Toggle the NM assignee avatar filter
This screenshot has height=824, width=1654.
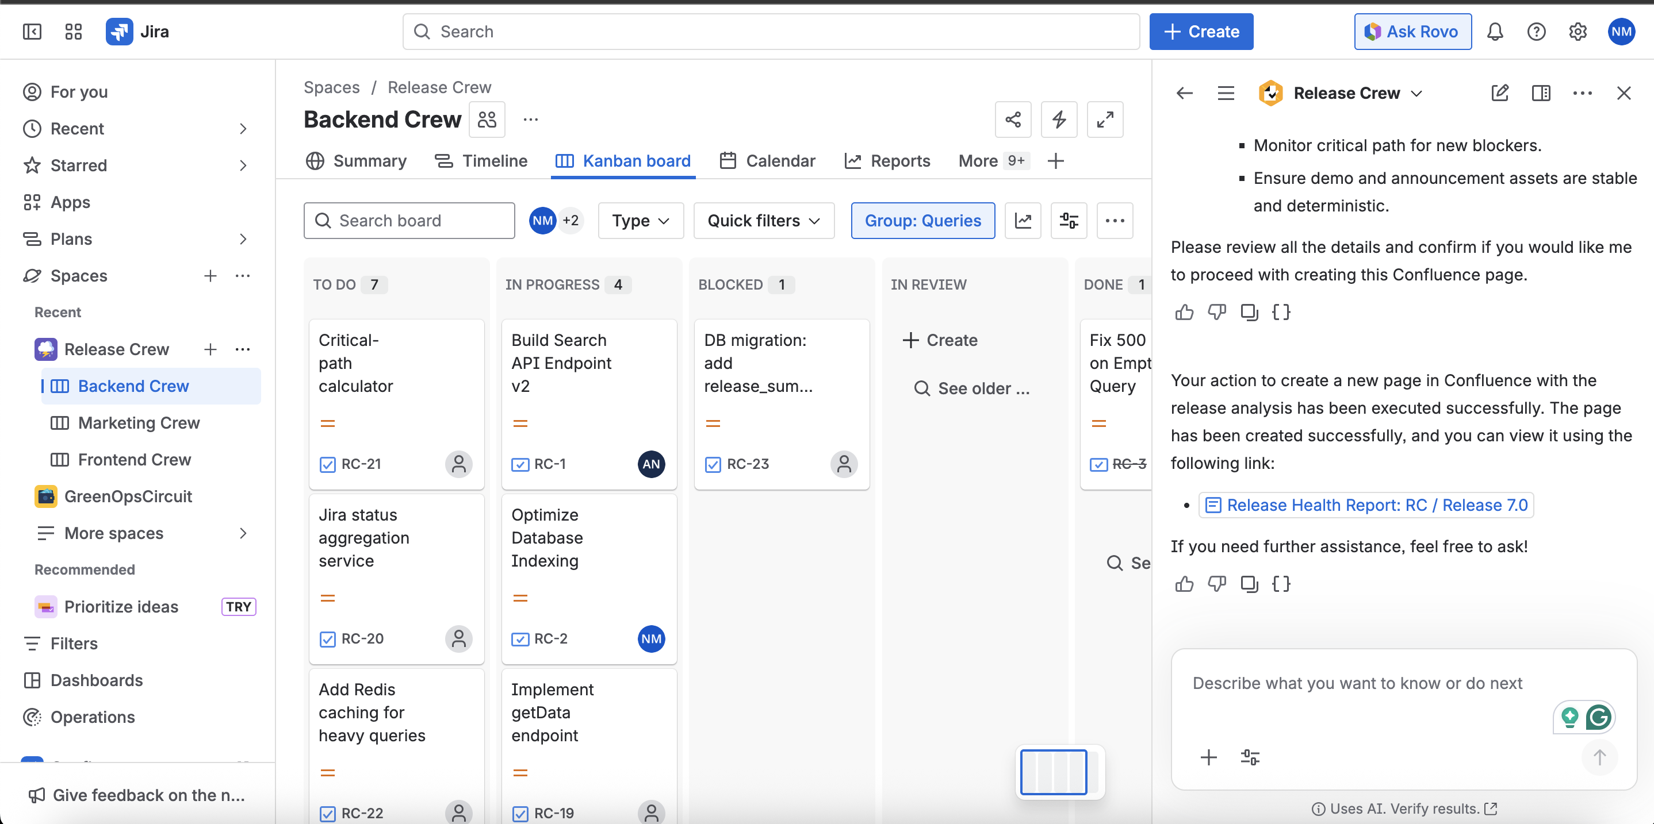pyautogui.click(x=542, y=221)
